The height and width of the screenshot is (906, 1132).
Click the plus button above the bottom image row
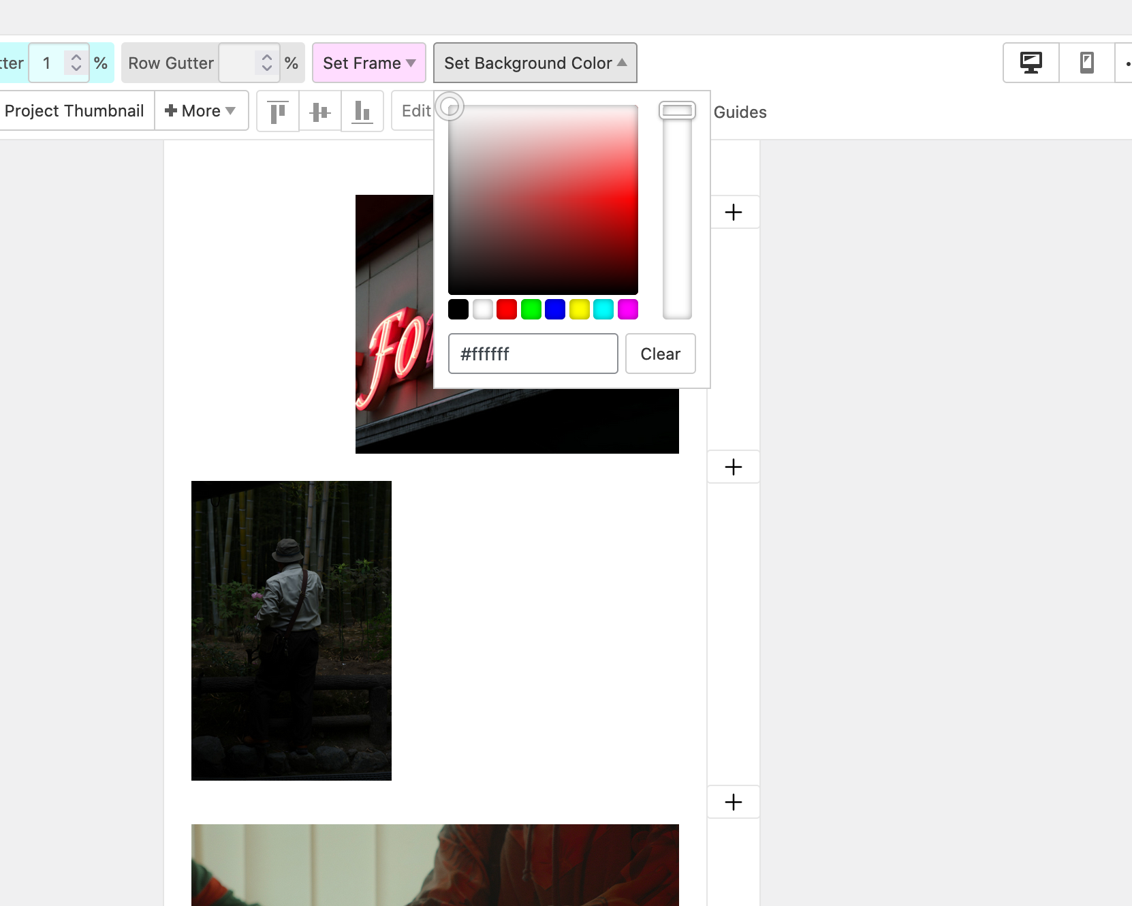click(x=734, y=802)
